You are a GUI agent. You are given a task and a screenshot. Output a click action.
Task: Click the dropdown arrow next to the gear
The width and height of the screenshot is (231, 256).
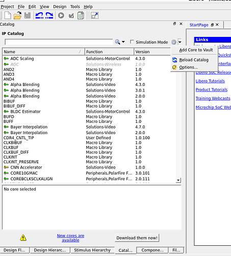click(x=179, y=42)
